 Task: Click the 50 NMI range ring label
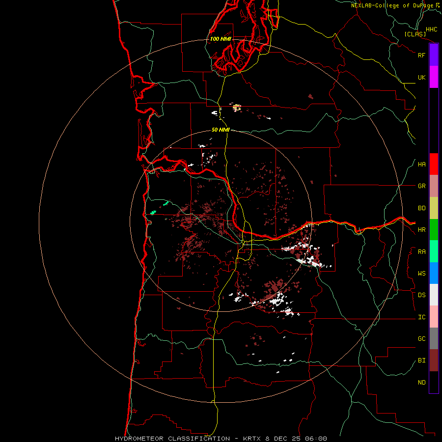point(221,130)
